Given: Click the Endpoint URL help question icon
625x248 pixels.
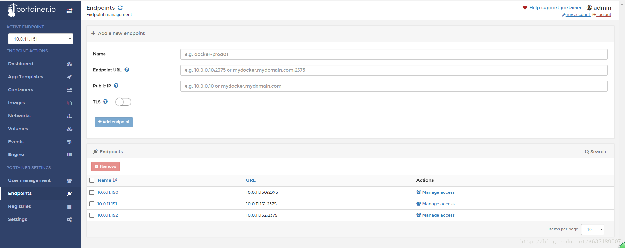Looking at the screenshot, I should tap(127, 70).
